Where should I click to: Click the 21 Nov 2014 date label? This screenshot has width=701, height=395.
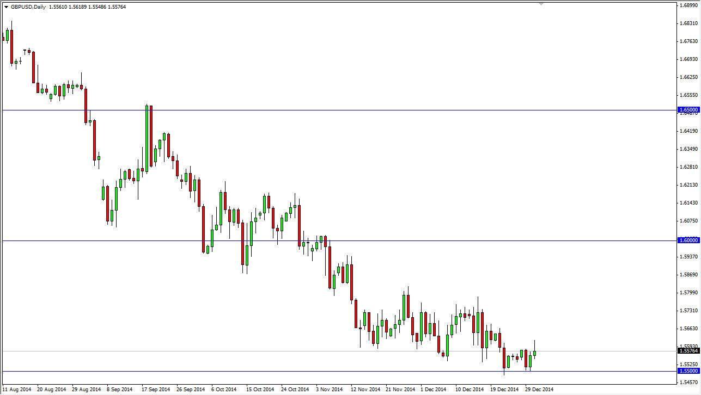pos(400,390)
